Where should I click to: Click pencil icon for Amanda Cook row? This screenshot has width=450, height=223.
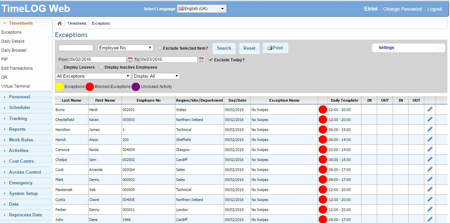click(430, 169)
